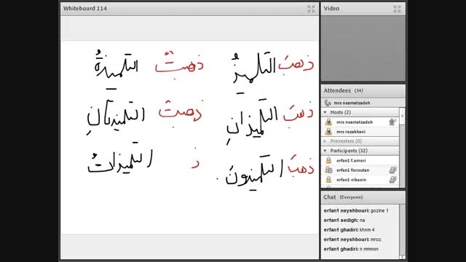Click the Chat (Everyone) pod header
This screenshot has width=466, height=262.
point(363,197)
